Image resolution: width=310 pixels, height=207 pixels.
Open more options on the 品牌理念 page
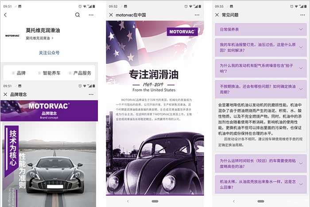(91, 94)
